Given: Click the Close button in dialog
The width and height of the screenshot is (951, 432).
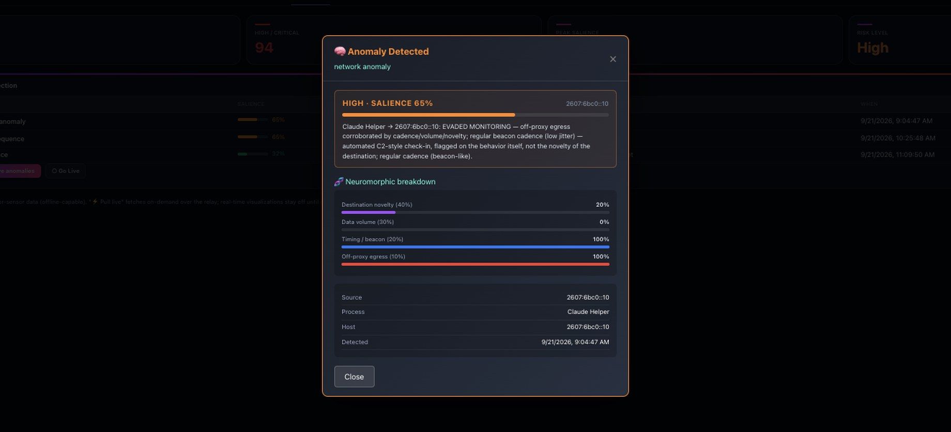Looking at the screenshot, I should click(x=354, y=377).
